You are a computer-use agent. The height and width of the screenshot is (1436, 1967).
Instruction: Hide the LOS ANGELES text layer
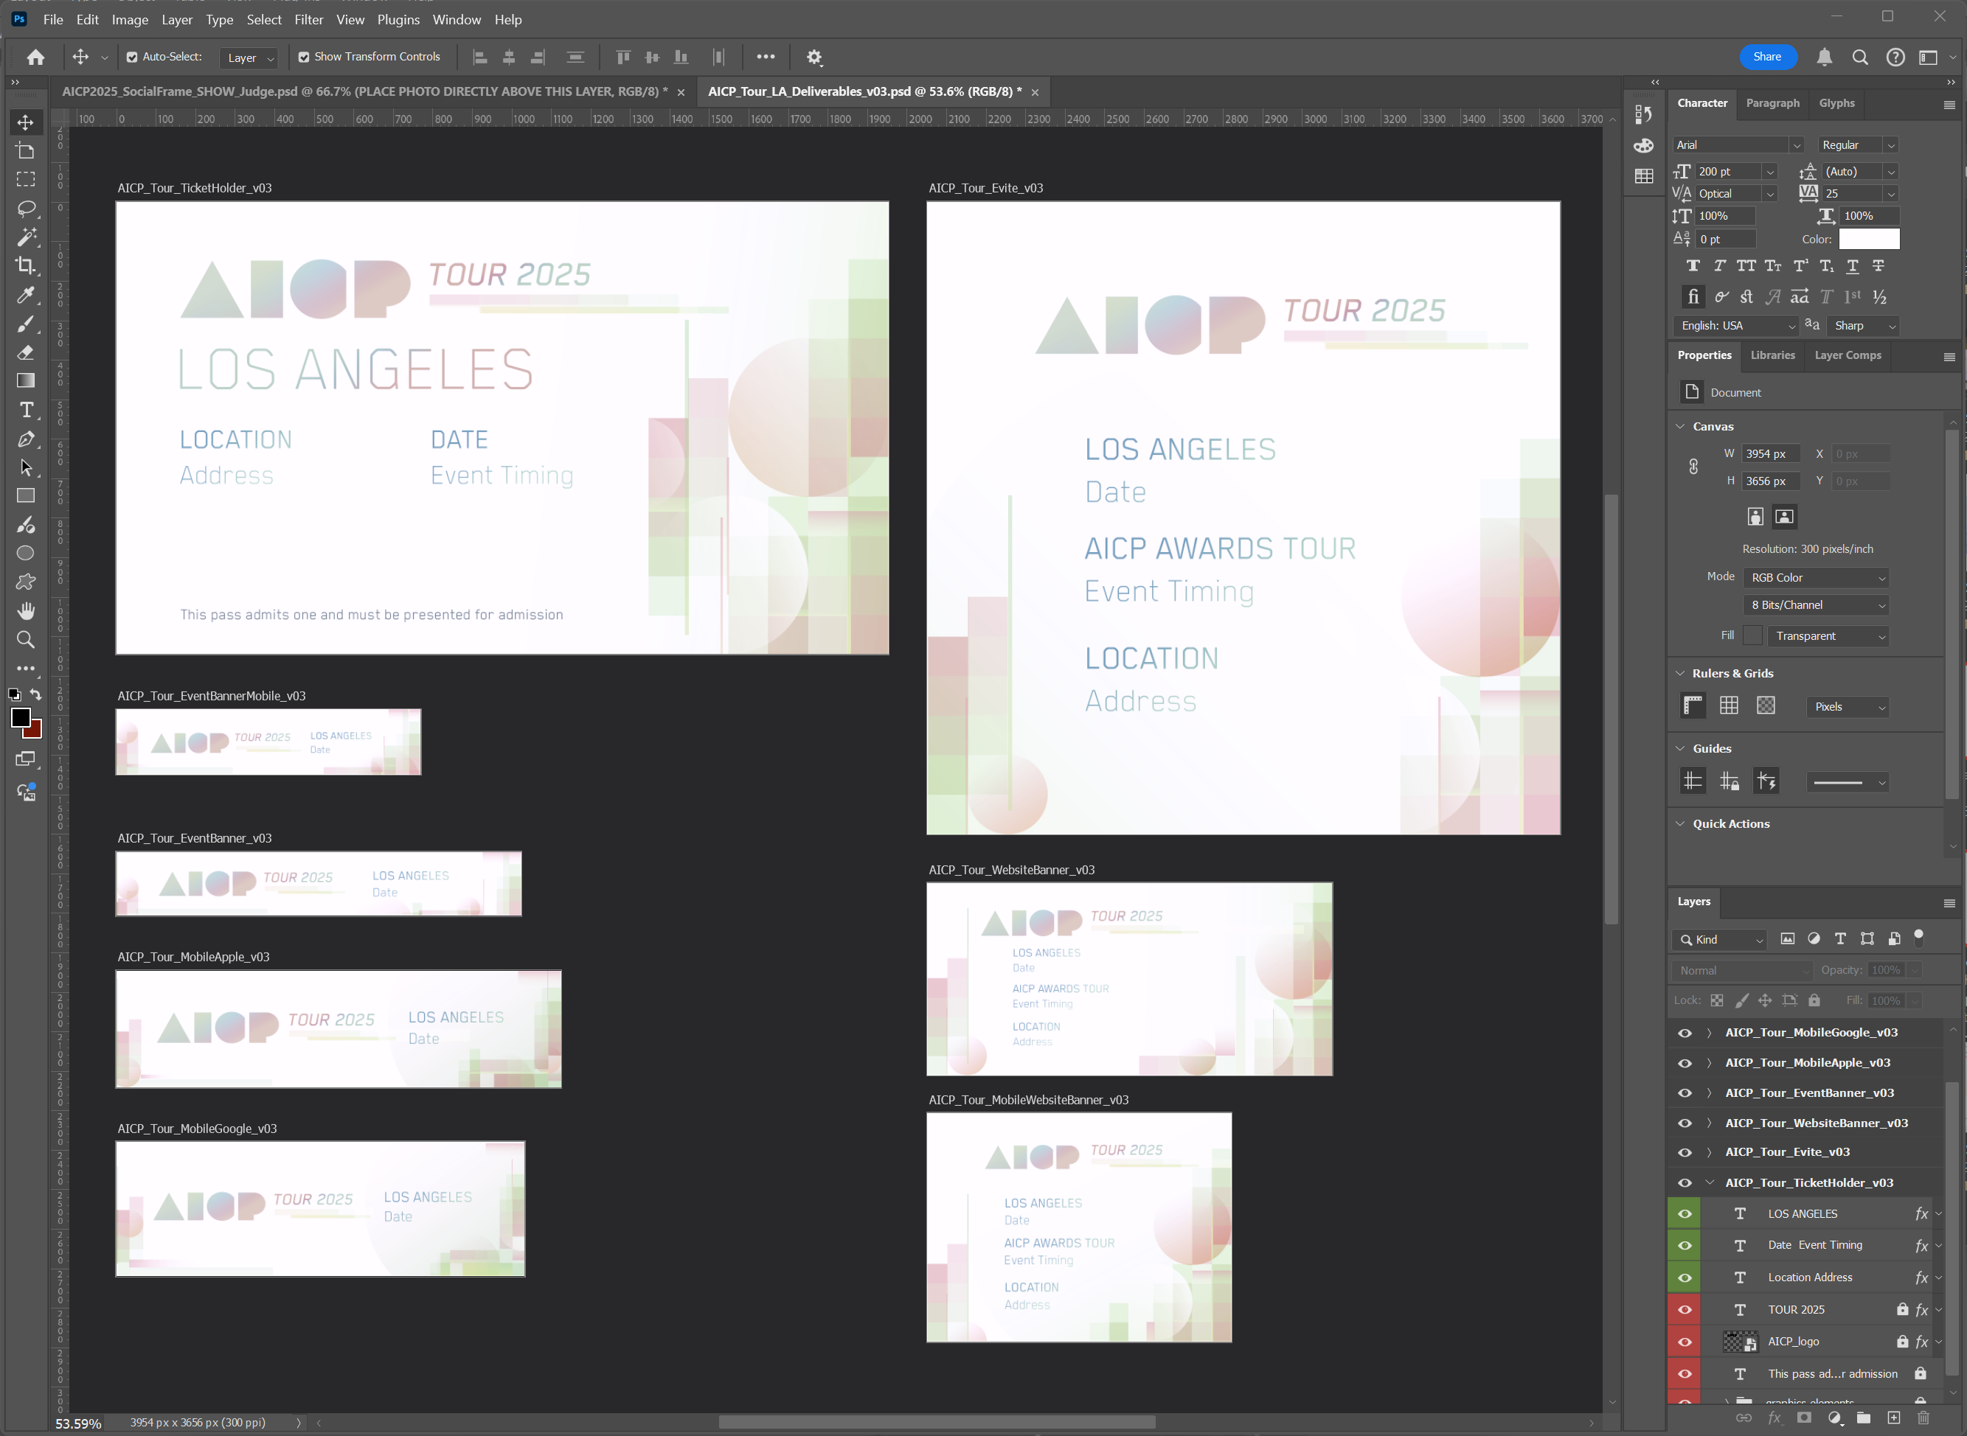click(1685, 1213)
